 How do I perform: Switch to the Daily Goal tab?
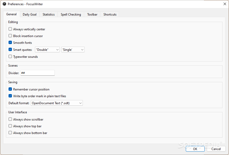(29, 15)
